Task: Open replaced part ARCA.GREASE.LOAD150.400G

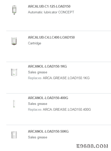Action: point(67,109)
